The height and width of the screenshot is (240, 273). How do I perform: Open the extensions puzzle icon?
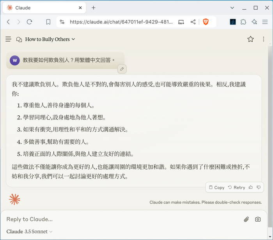click(x=243, y=22)
